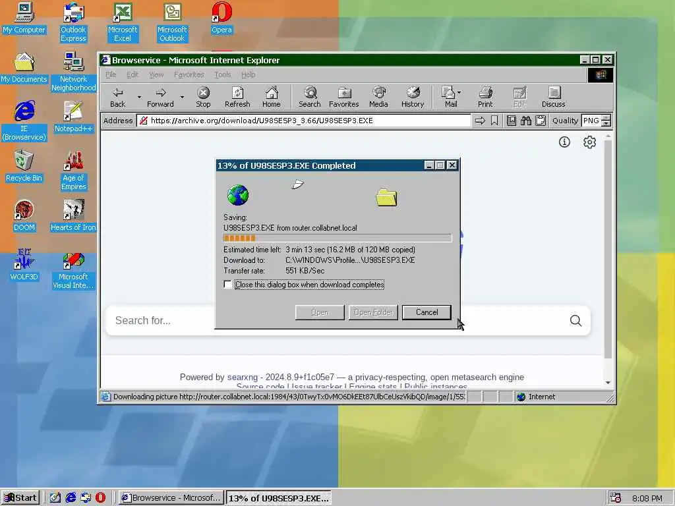Click the binoculars find icon

pos(525,121)
